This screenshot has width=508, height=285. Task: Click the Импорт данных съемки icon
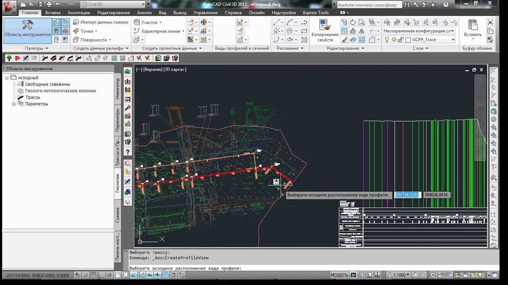(x=76, y=22)
